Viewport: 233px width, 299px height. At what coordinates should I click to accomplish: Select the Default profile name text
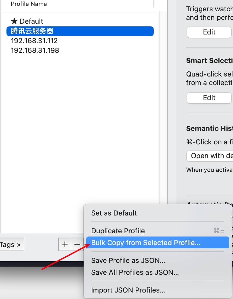click(x=32, y=21)
